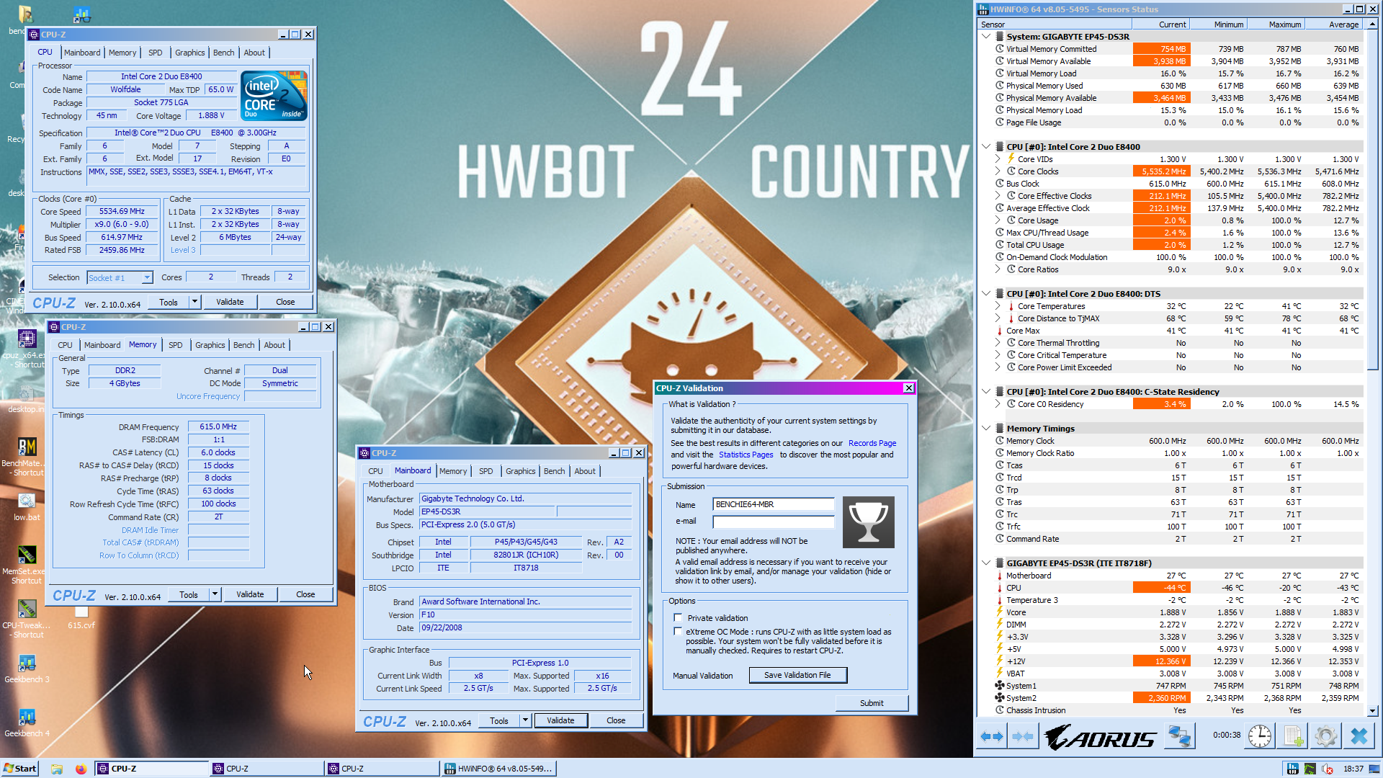Expand the Core Clocks row
Viewport: 1383px width, 778px height.
[998, 171]
